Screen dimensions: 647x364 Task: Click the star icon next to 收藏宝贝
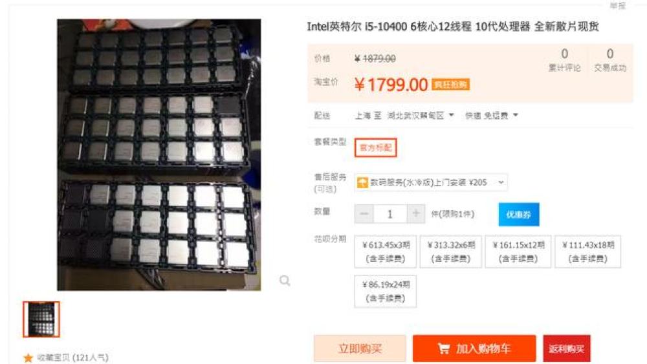28,358
